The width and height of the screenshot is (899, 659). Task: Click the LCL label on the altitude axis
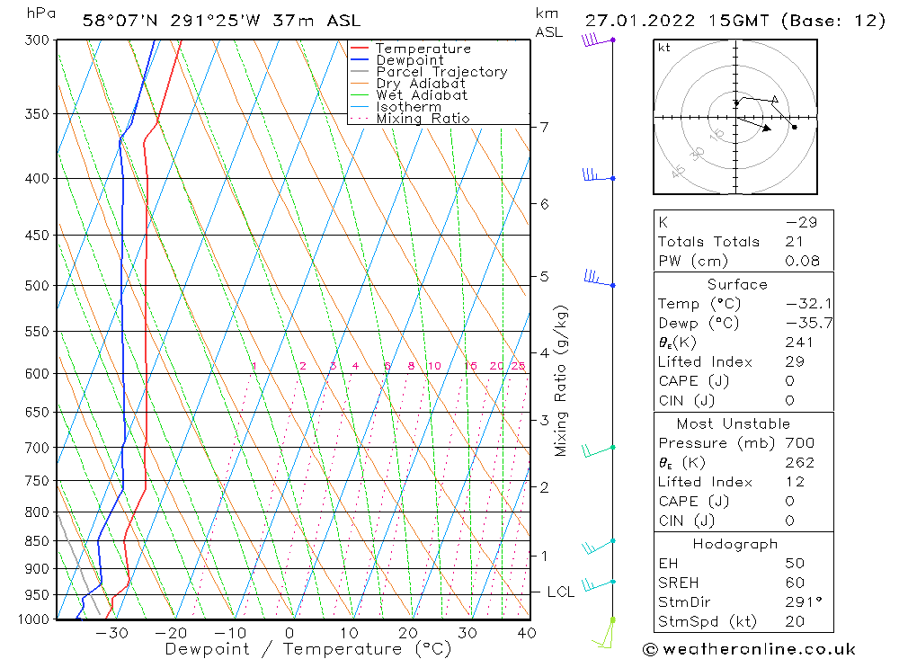(x=560, y=592)
